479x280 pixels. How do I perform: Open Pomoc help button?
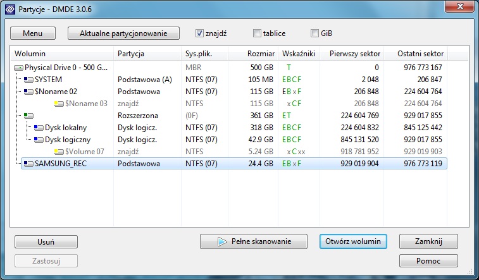pos(428,261)
